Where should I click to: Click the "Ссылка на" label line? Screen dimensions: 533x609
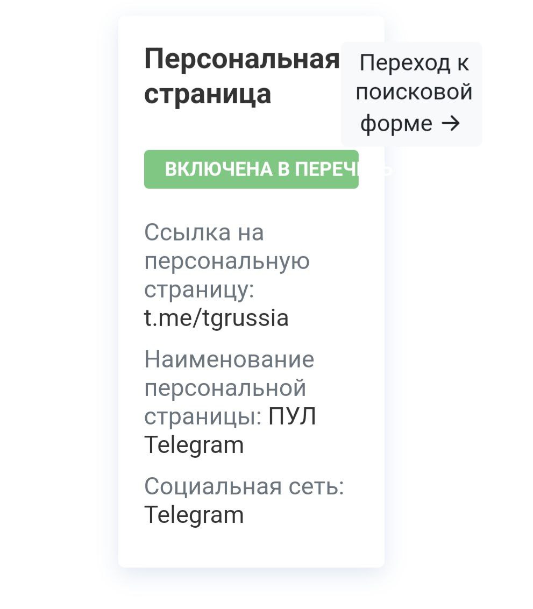coord(204,232)
